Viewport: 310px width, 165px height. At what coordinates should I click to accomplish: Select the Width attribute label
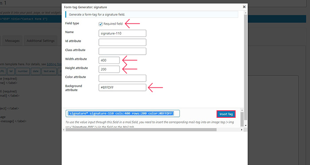tap(76, 59)
